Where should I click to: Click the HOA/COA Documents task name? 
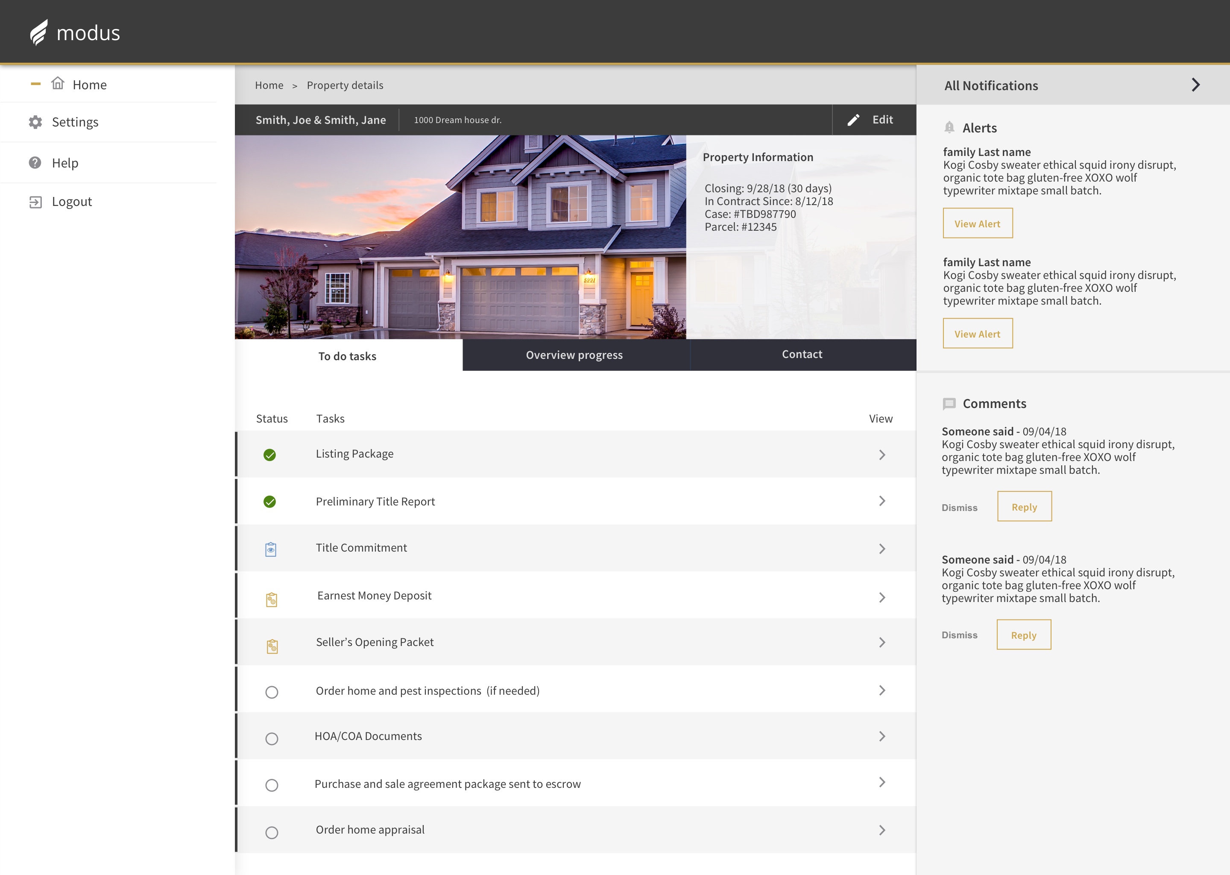point(368,736)
